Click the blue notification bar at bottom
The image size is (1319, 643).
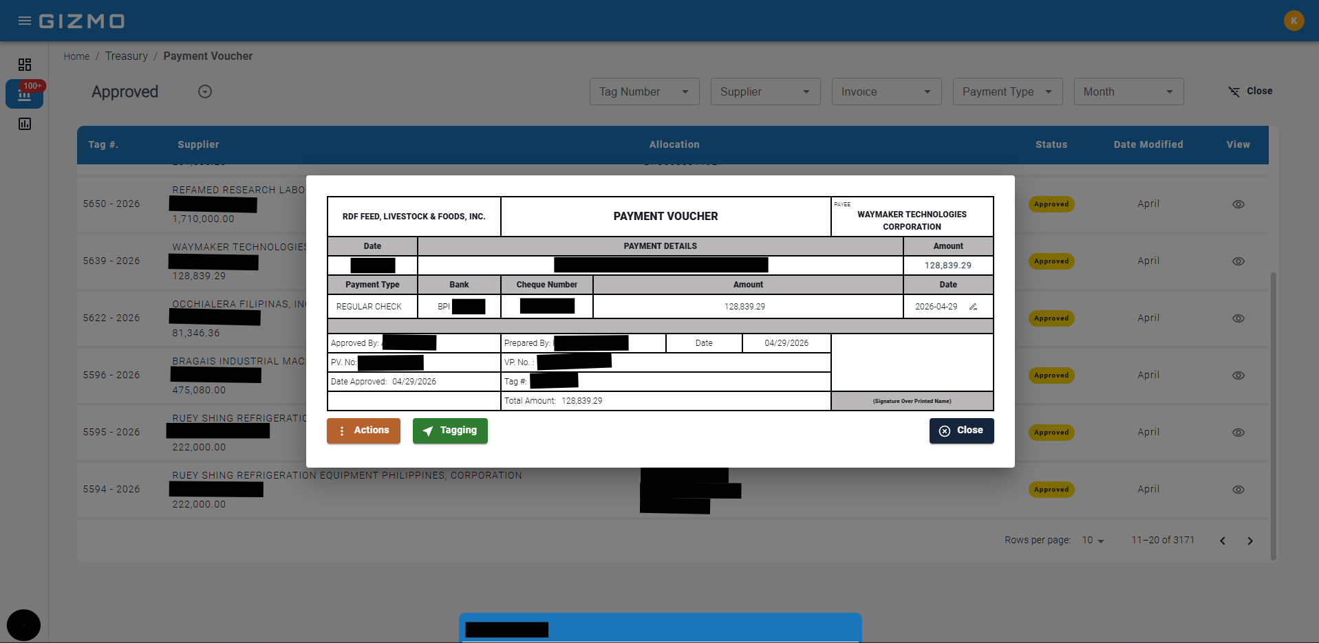click(661, 627)
